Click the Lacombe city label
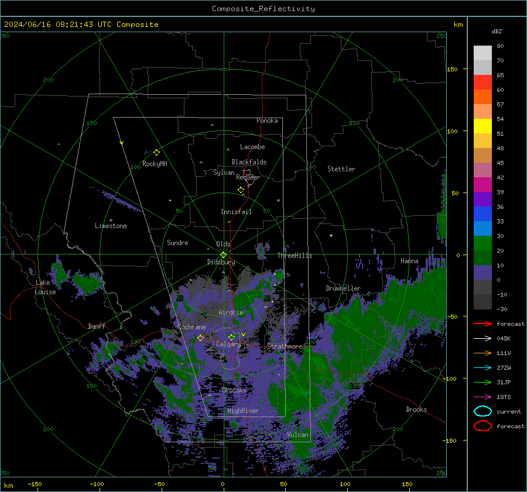This screenshot has width=527, height=492. coord(252,147)
